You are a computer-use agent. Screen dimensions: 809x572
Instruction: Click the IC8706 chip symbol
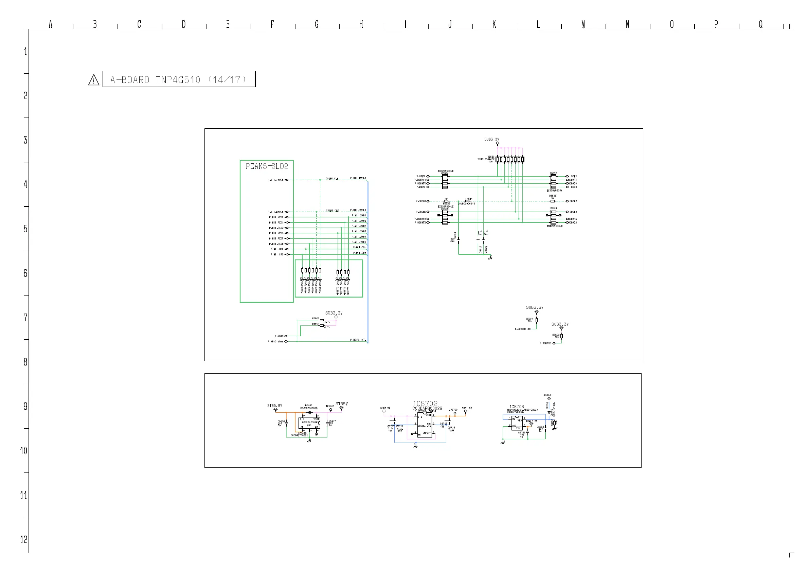(517, 423)
